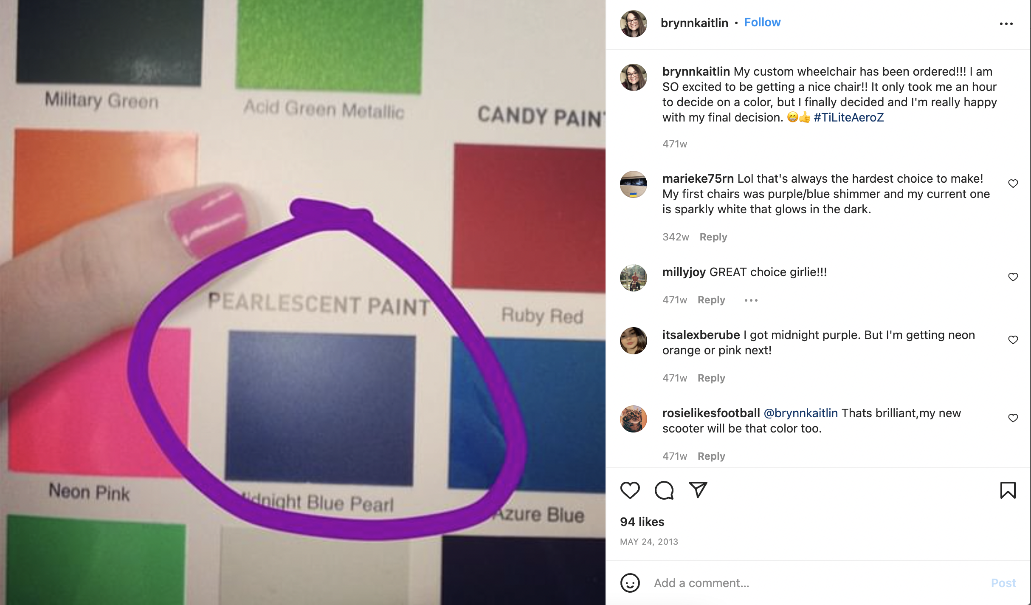Open rosielikesfootball's profile avatar
1031x605 pixels.
[x=634, y=419]
